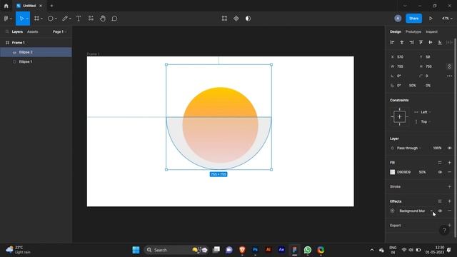This screenshot has height=257, width=457.
Task: Open the Frame tool dropdown arrow
Action: [41, 19]
